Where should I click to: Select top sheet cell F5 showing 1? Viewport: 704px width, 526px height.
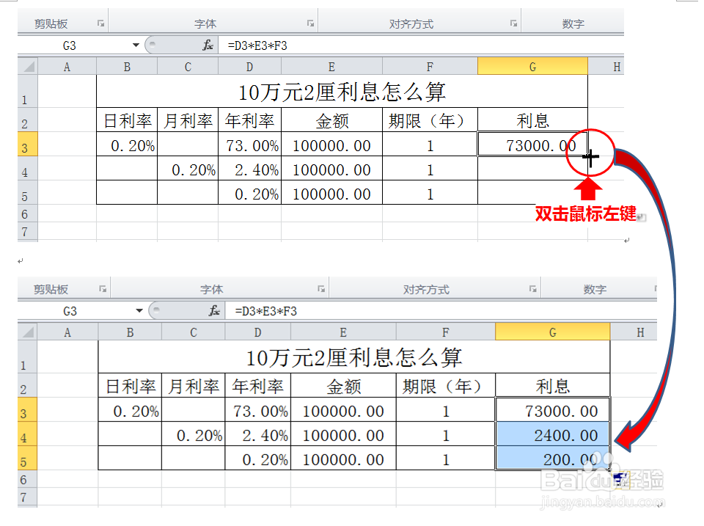pyautogui.click(x=430, y=192)
